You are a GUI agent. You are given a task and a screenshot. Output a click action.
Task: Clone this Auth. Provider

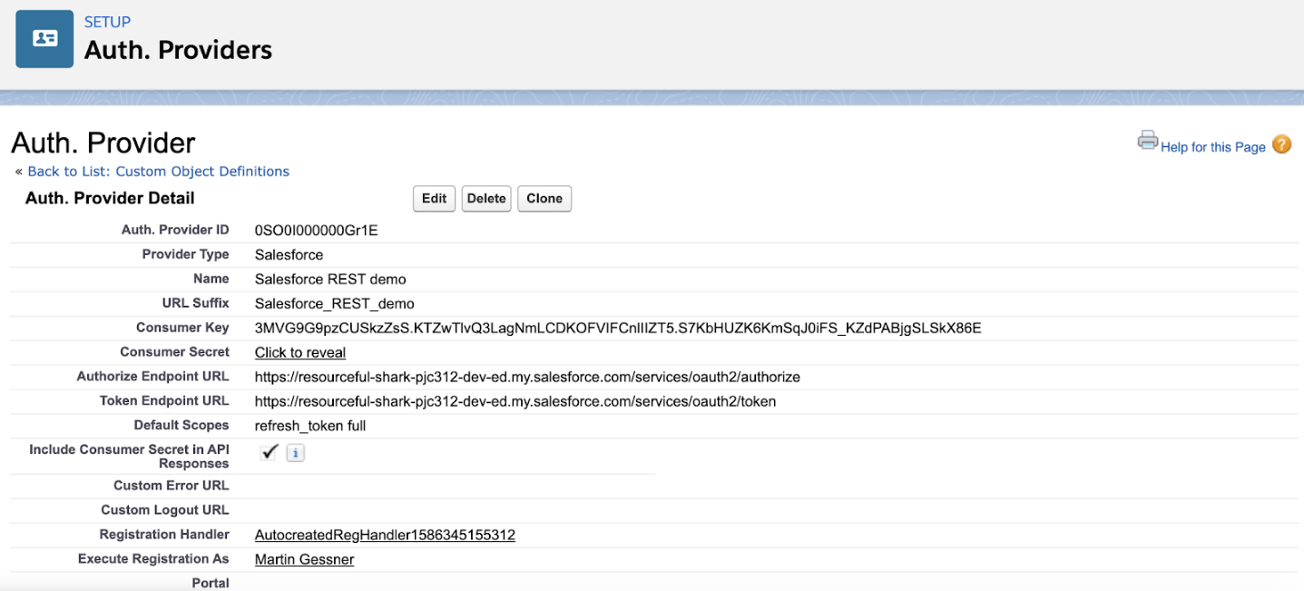[544, 198]
